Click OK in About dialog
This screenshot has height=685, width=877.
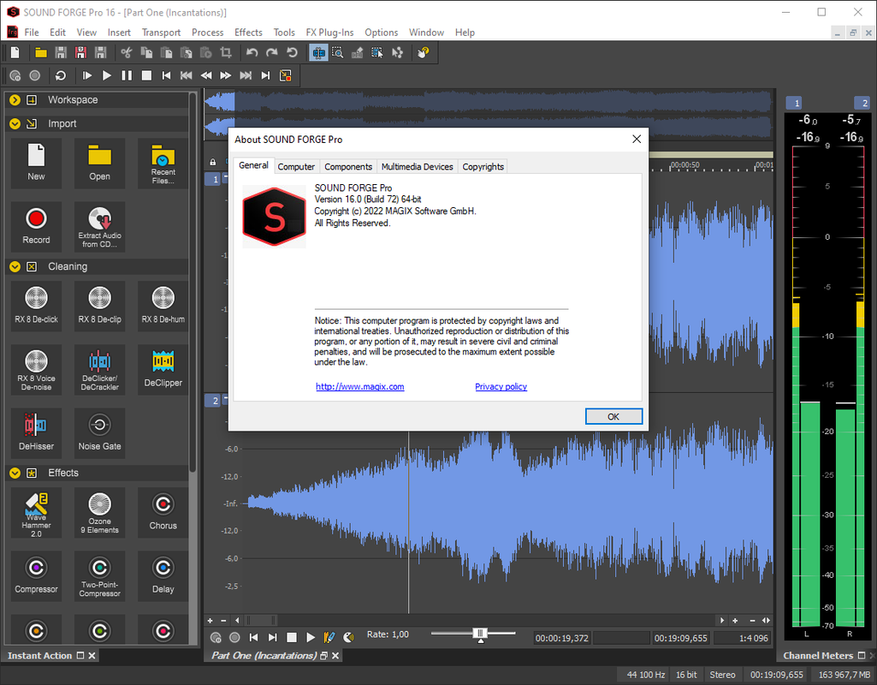coord(613,416)
